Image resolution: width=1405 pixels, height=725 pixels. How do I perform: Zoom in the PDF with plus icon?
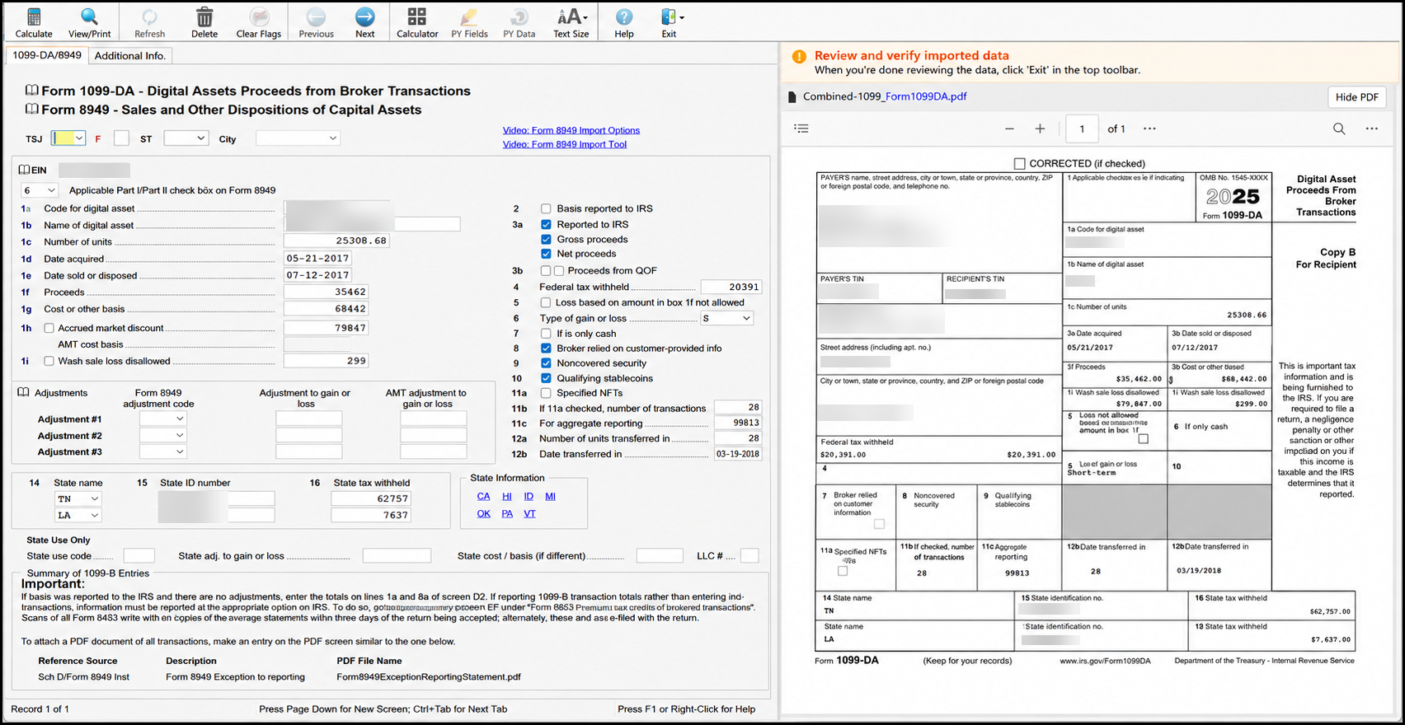[x=1040, y=129]
